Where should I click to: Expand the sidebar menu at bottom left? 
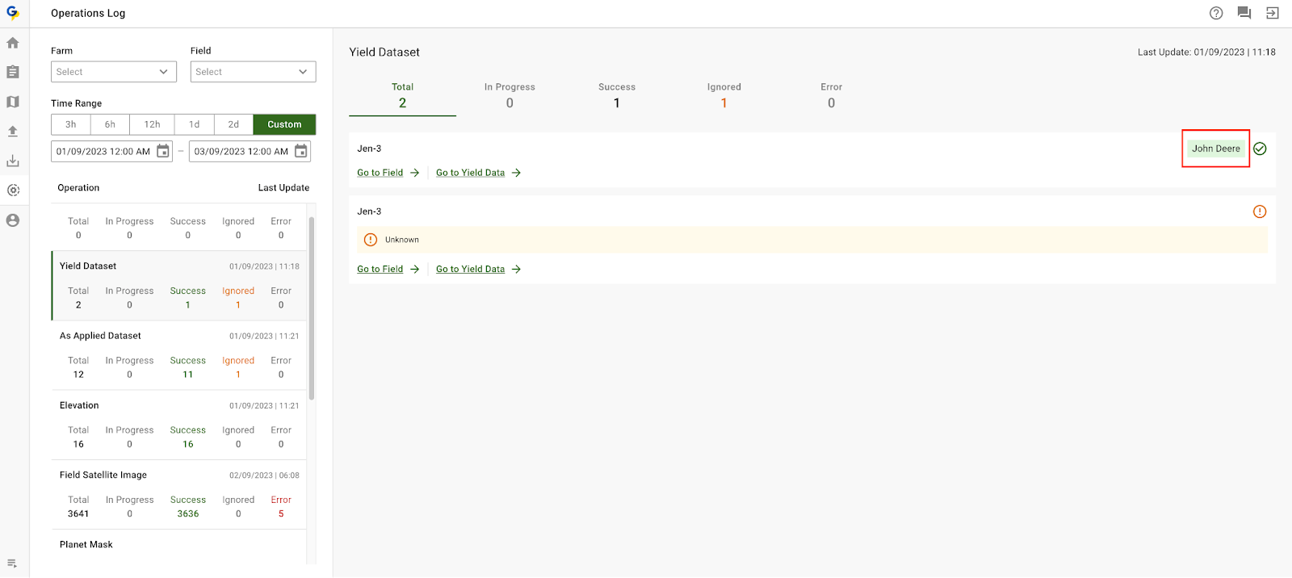(x=13, y=563)
